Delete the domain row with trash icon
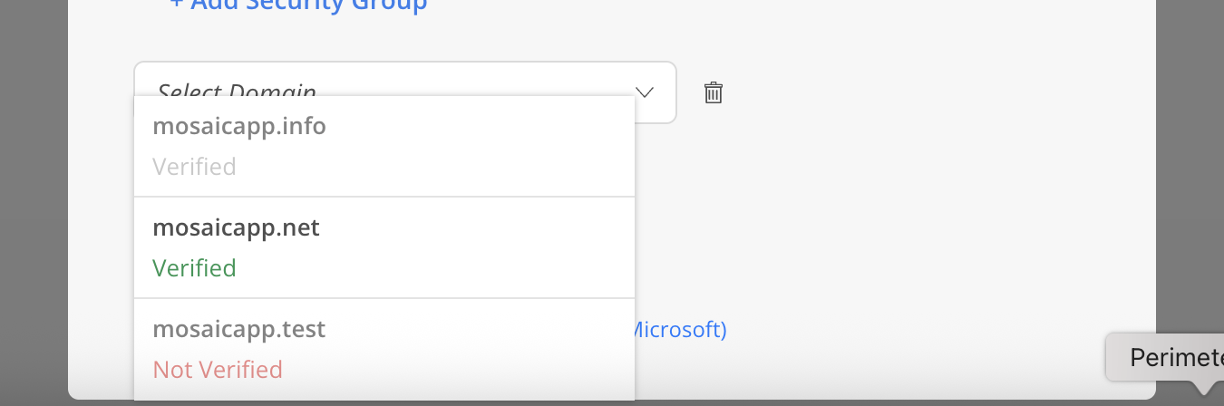Image resolution: width=1224 pixels, height=406 pixels. pos(714,92)
